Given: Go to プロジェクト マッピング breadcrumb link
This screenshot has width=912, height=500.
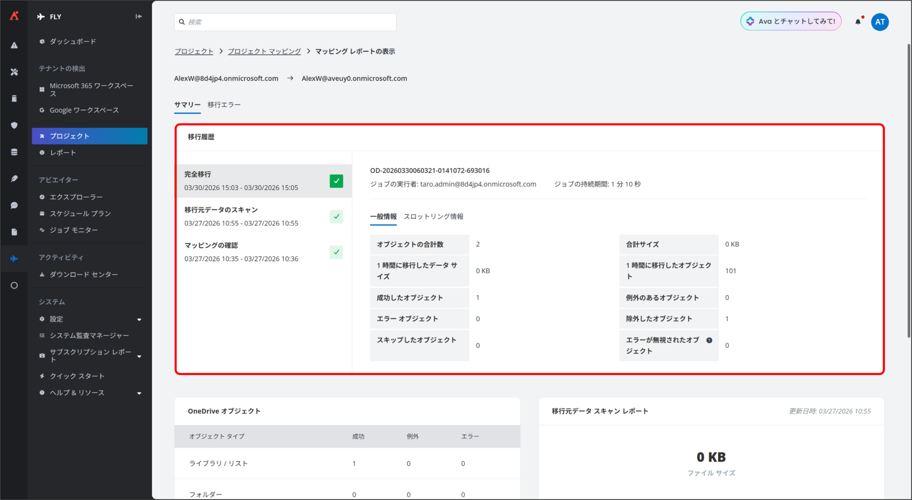Looking at the screenshot, I should click(264, 51).
